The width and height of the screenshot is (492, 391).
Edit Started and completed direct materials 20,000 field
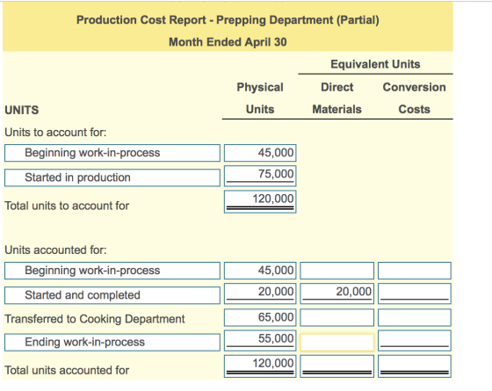337,293
